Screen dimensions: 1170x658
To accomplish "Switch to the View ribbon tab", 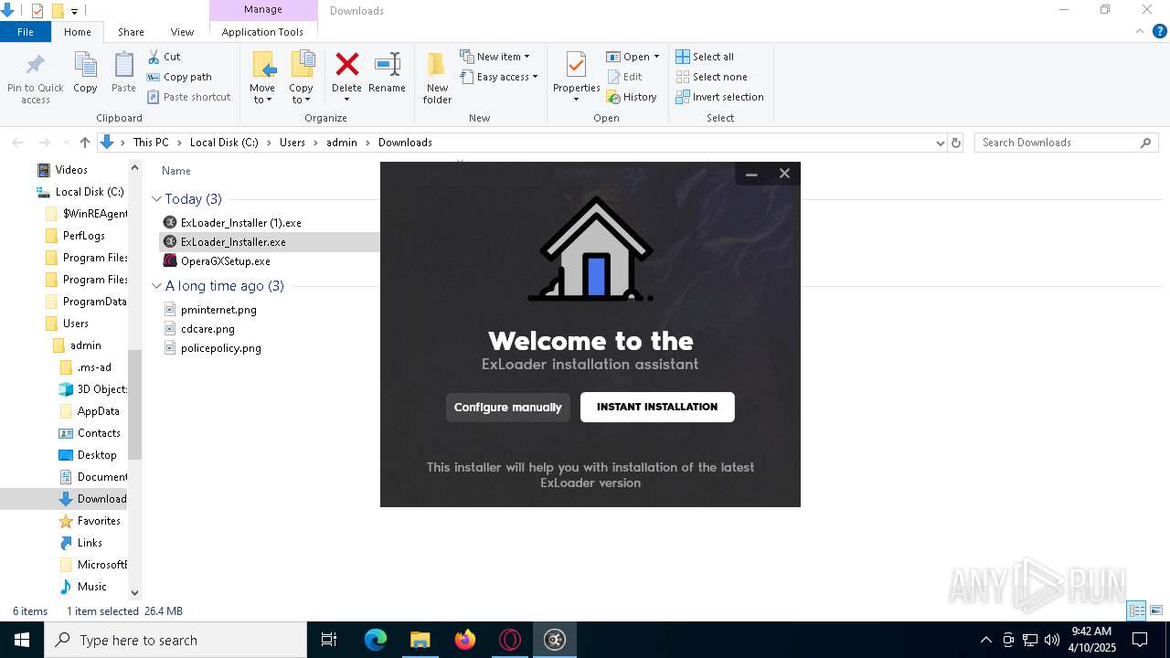I will pos(182,32).
